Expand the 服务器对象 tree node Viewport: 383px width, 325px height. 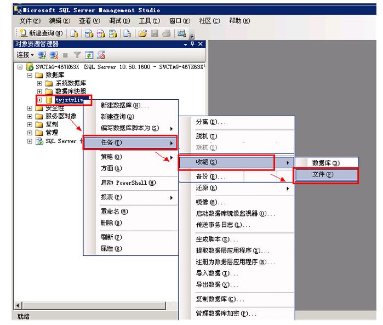tap(30, 116)
